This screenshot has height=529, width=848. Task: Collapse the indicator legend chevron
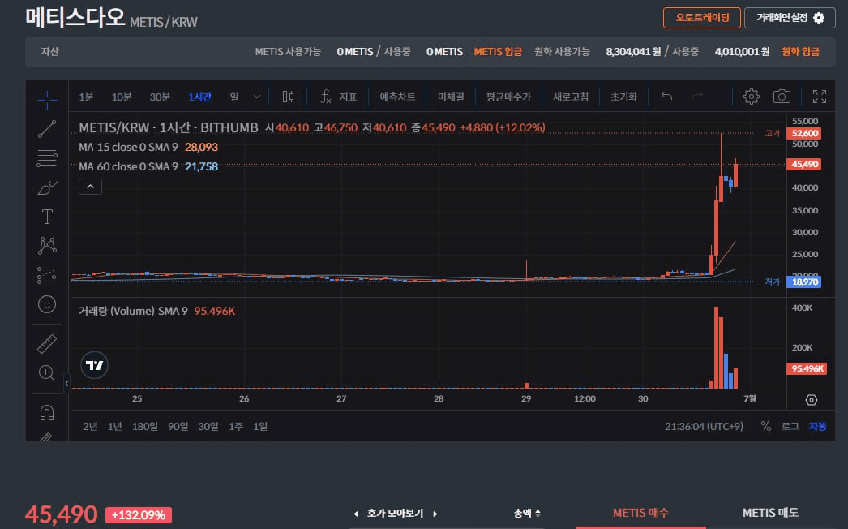[90, 187]
